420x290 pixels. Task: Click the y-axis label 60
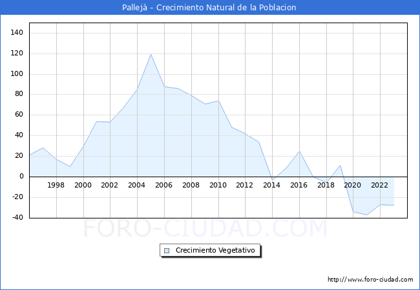[x=19, y=115]
